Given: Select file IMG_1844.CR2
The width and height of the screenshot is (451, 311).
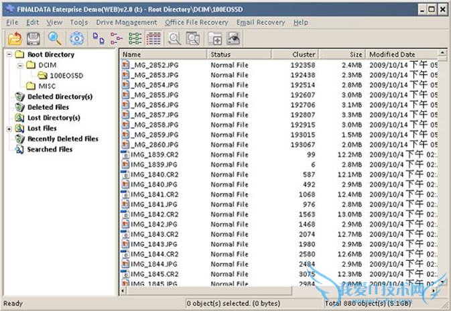Looking at the screenshot, I should click(x=155, y=254).
